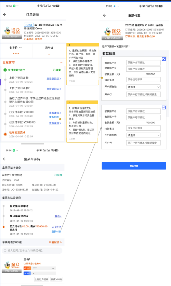Click the 已结束 status label
The width and height of the screenshot is (171, 286).
57,70
